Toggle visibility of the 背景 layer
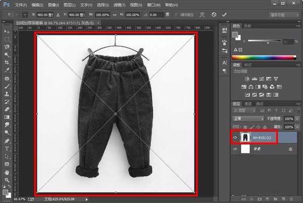 click(x=236, y=150)
